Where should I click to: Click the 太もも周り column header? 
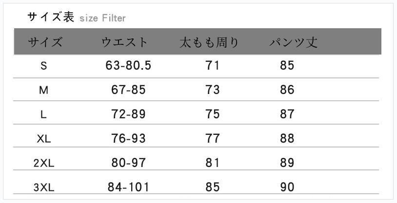point(209,42)
